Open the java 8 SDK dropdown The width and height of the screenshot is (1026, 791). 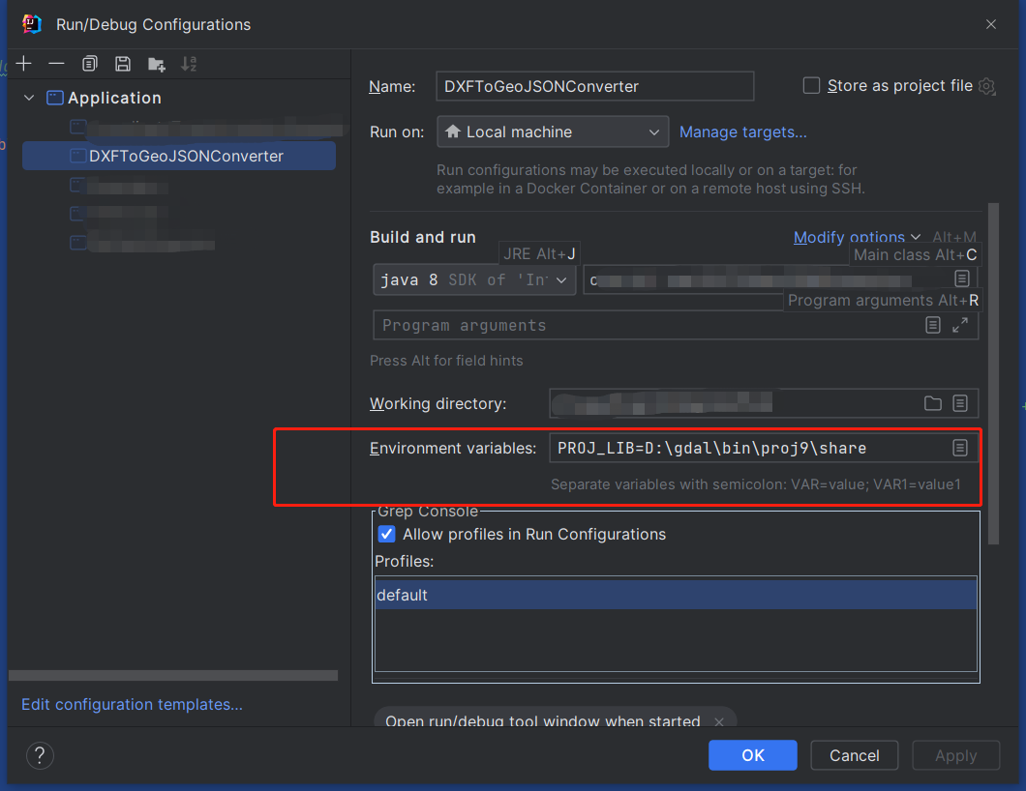[474, 279]
